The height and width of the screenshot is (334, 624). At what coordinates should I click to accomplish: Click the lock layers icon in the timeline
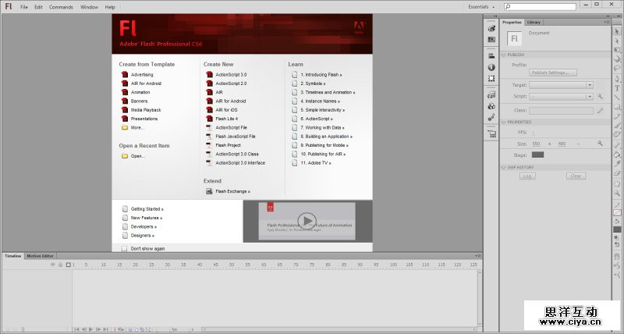60,265
